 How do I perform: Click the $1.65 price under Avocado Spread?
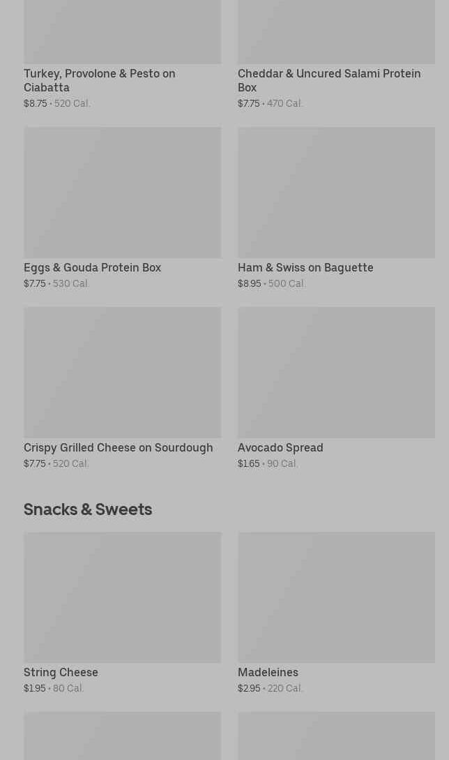(x=248, y=463)
